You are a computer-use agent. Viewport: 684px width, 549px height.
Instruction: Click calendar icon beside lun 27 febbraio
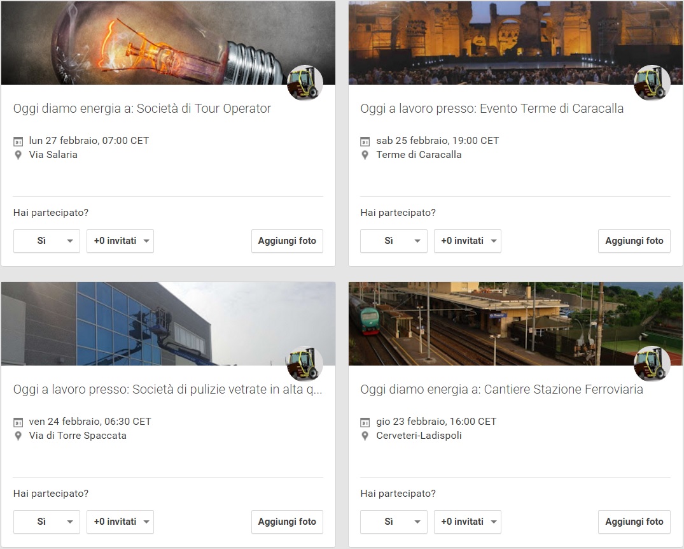click(x=18, y=141)
